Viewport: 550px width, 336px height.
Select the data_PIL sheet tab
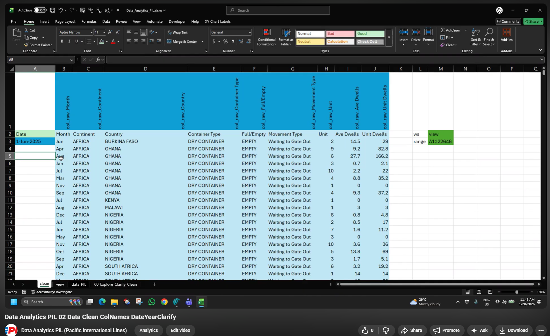[78, 284]
